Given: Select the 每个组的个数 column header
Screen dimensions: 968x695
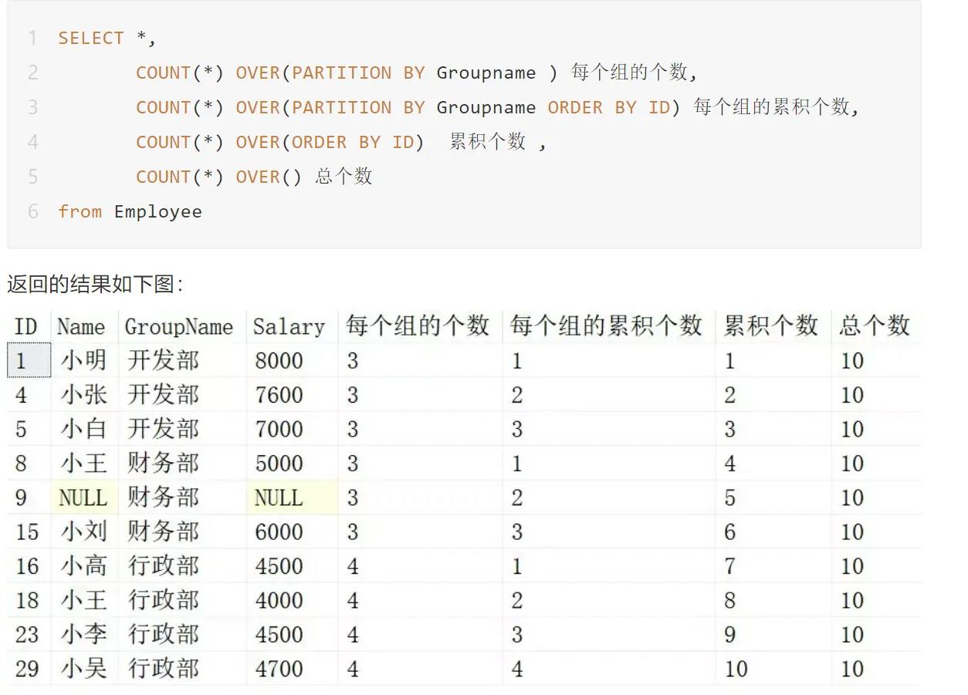Looking at the screenshot, I should 418,326.
